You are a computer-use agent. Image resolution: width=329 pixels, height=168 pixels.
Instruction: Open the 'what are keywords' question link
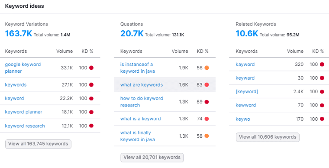click(142, 85)
